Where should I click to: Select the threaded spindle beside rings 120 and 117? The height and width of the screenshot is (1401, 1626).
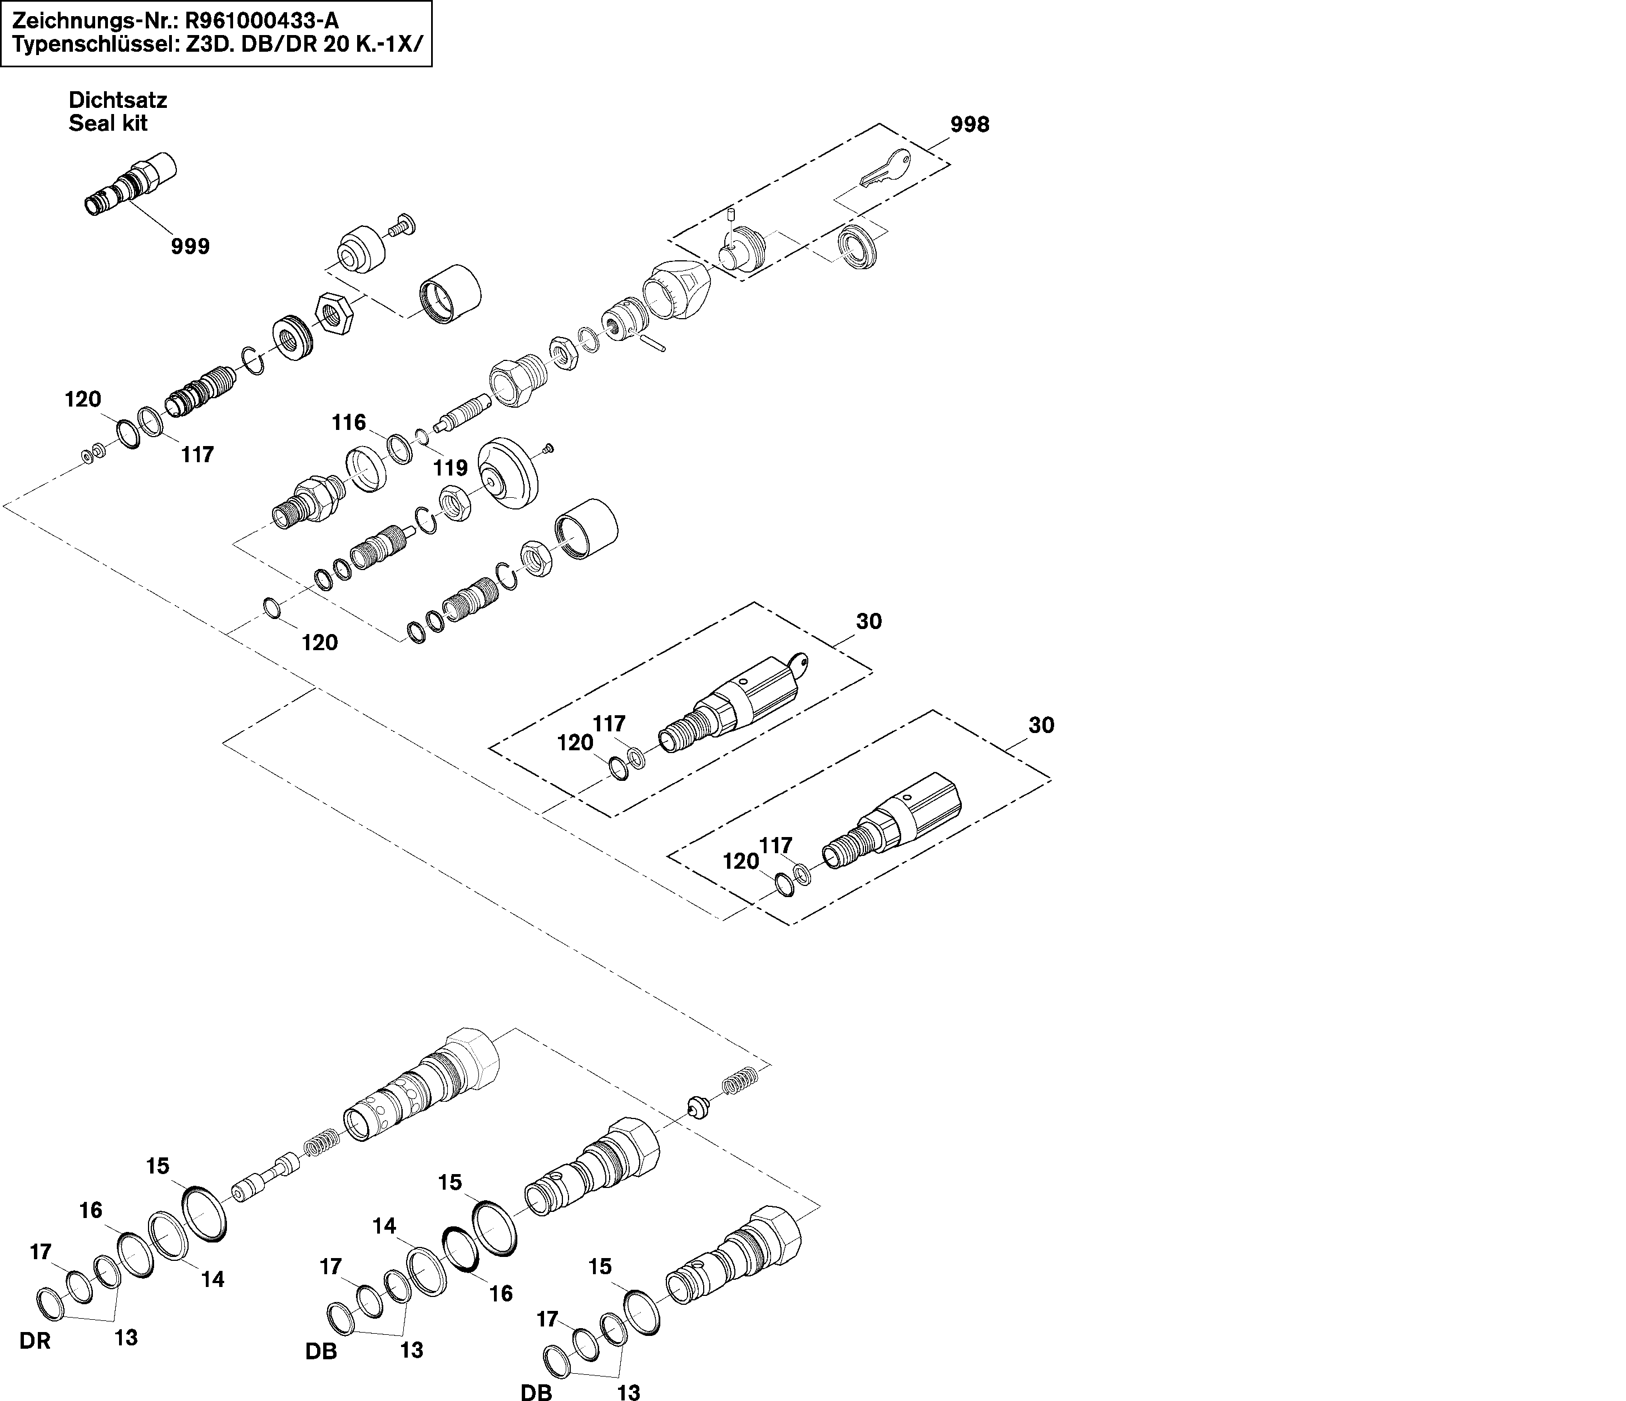[199, 390]
